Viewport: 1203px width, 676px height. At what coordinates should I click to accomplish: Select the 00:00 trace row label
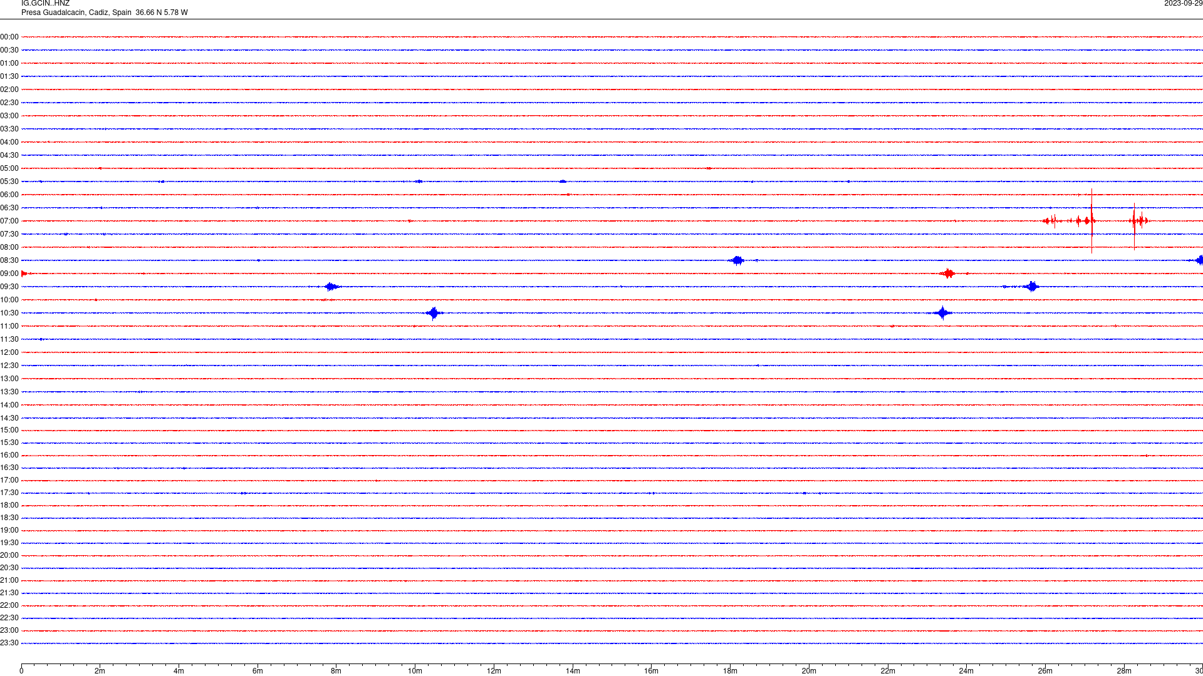coord(9,37)
